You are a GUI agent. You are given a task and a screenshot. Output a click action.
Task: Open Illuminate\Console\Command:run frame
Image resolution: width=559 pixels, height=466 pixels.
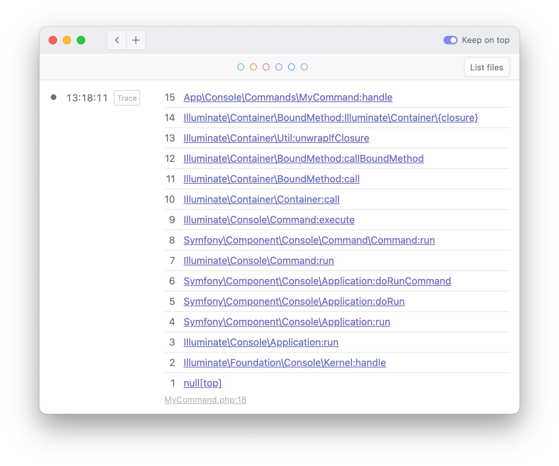259,260
